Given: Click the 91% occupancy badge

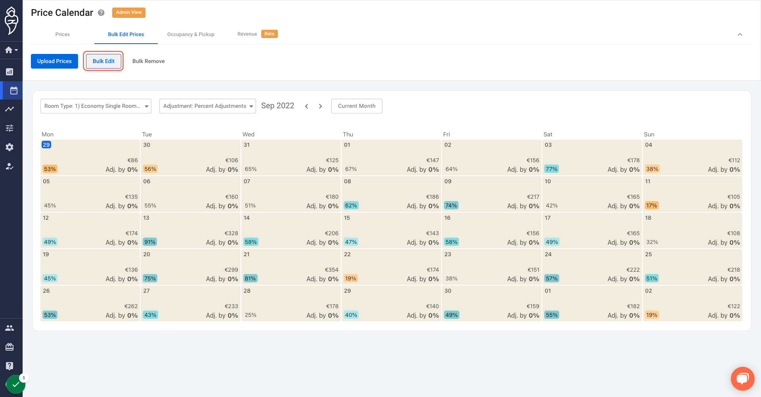Looking at the screenshot, I should tap(150, 242).
